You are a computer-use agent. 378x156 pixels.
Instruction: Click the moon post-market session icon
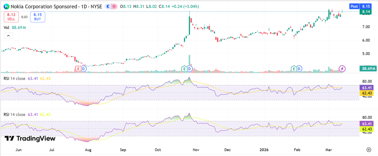(107, 6)
